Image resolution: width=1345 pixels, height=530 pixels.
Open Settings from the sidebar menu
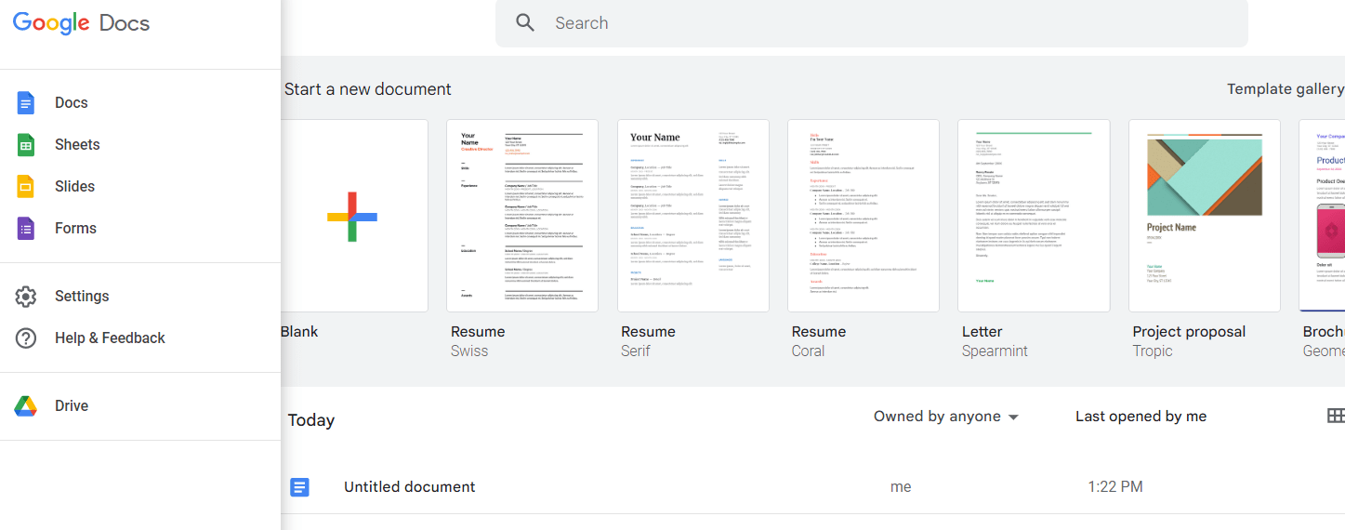140,296
